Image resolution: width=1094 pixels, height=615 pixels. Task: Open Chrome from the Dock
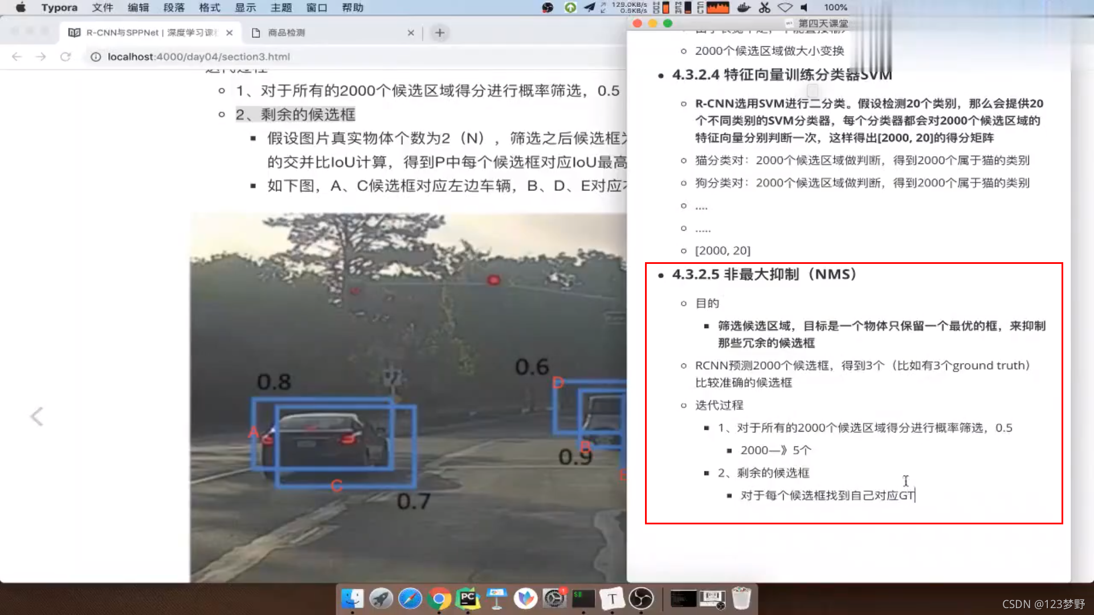point(439,598)
